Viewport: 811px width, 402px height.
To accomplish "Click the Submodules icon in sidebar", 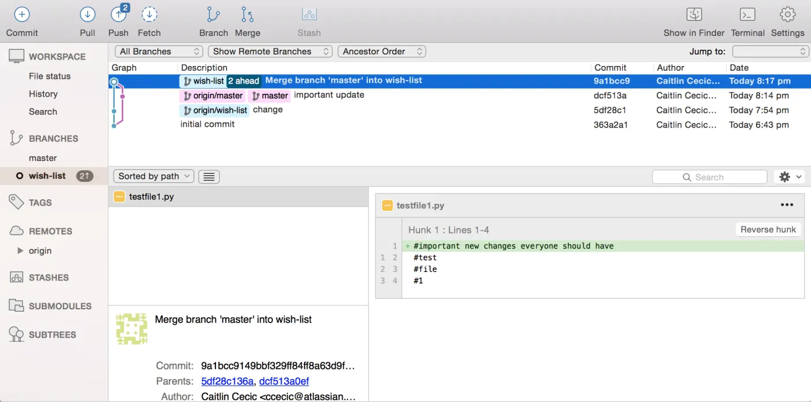I will tap(16, 305).
